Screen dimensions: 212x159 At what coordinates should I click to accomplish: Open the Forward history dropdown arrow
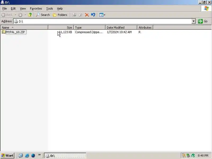tap(25, 15)
